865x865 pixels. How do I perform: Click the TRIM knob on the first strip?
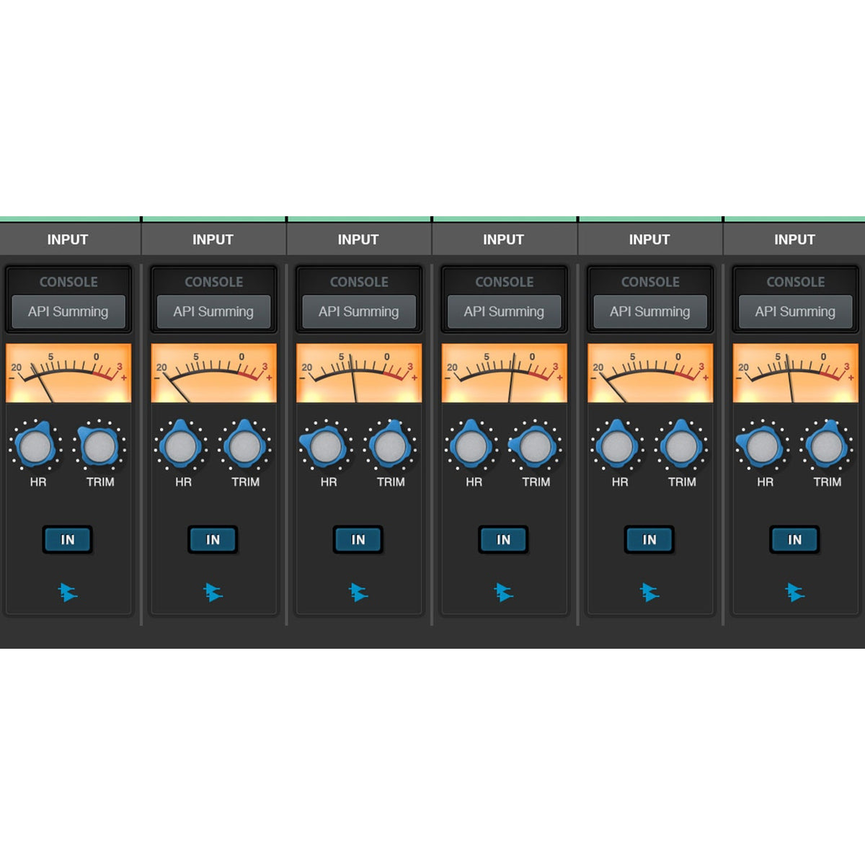pos(99,446)
